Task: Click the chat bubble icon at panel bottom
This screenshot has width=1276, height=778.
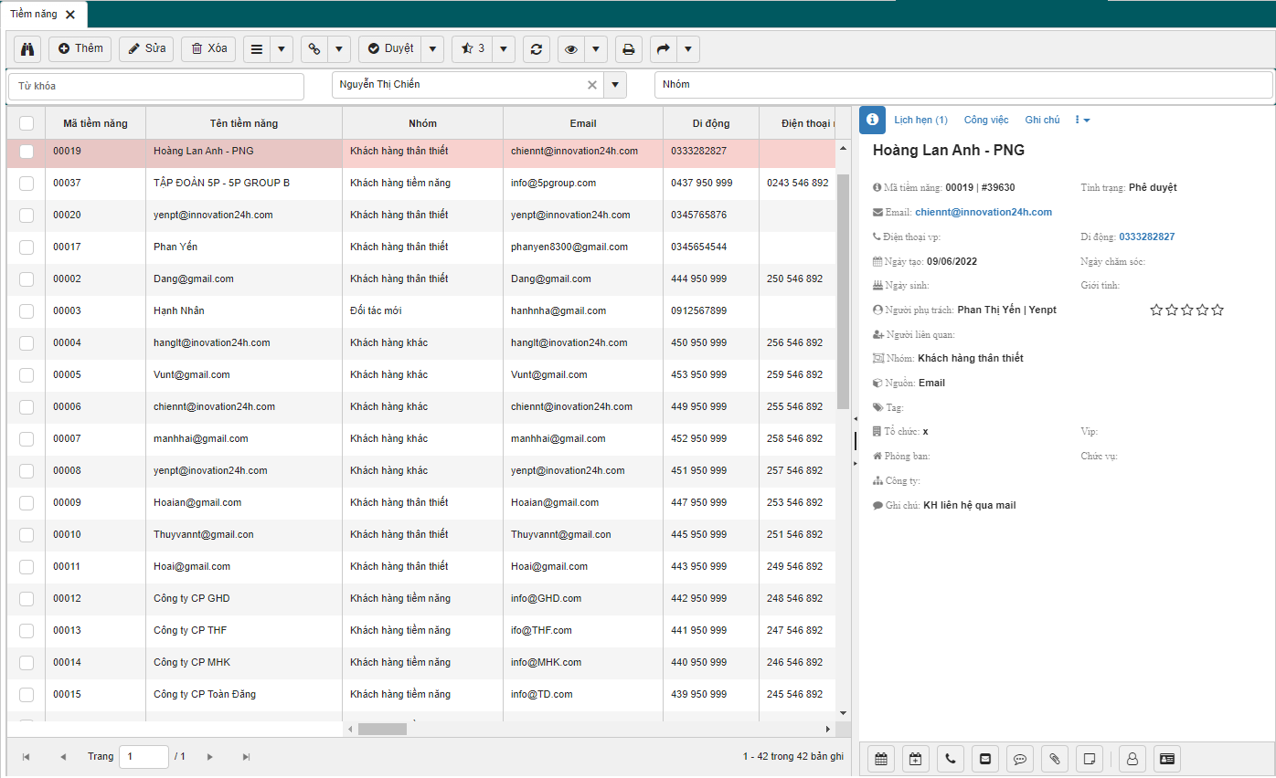Action: coord(1020,758)
